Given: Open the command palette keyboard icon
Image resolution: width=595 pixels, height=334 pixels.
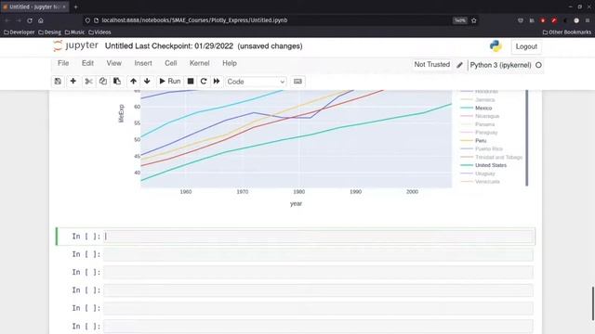Looking at the screenshot, I should pyautogui.click(x=297, y=82).
